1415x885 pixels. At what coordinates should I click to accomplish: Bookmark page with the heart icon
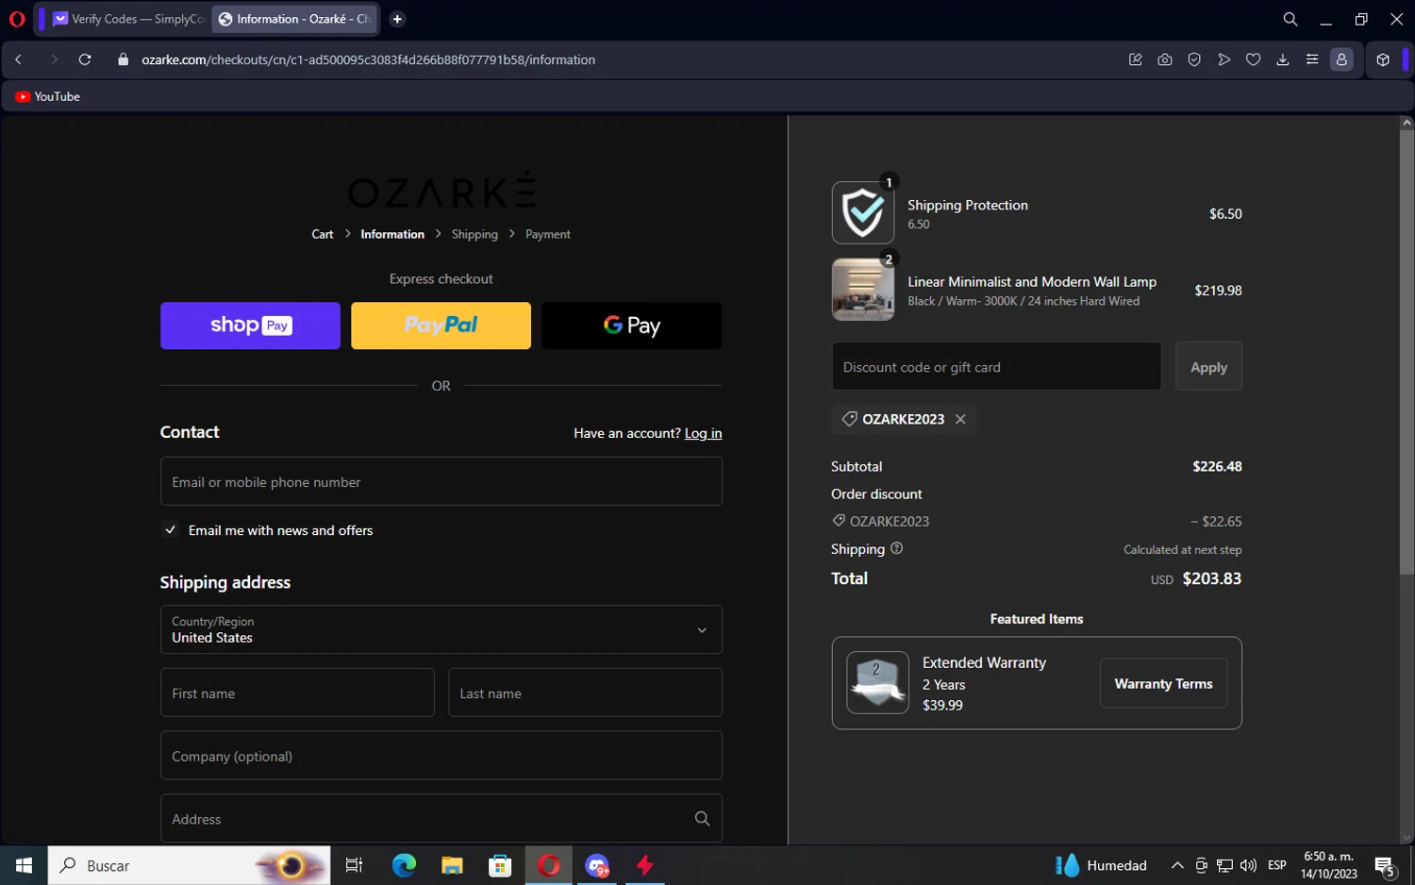1253,59
